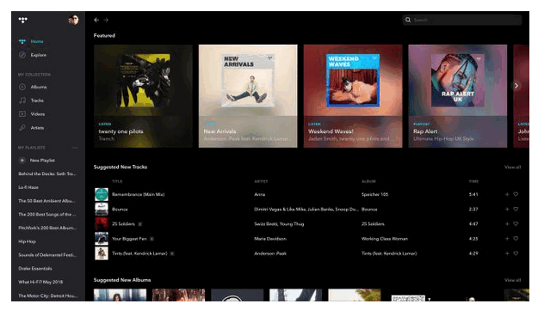This screenshot has width=538, height=310.
Task: Click Tints track cover art
Action: (102, 253)
